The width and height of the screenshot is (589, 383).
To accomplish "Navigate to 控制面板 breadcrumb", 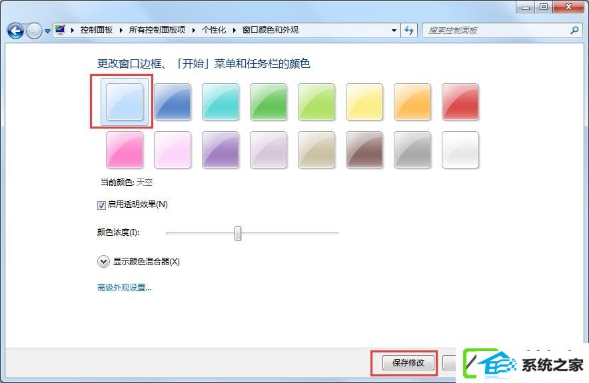I will [96, 30].
